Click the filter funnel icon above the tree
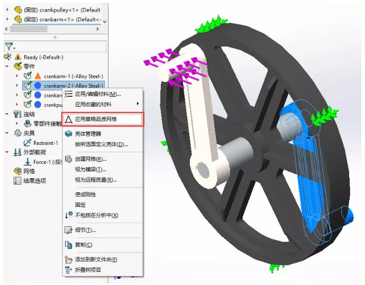Viewport: 365px width, 285px height. click(x=9, y=47)
